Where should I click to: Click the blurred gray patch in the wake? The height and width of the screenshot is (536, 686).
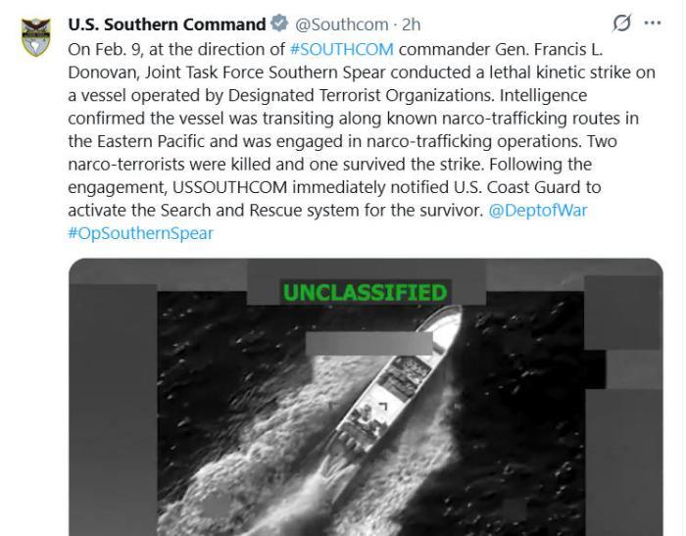coord(216,507)
